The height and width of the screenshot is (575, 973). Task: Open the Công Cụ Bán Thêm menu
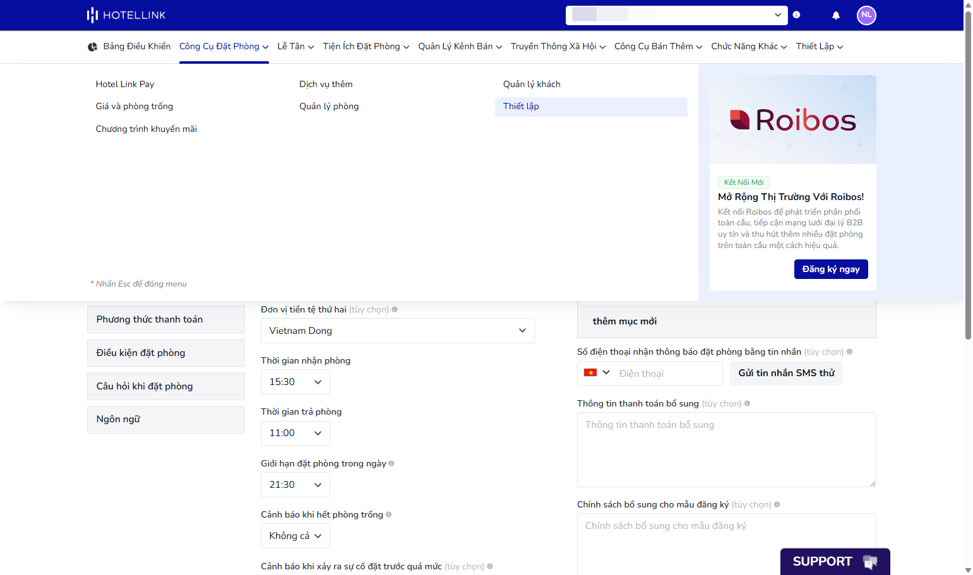(658, 46)
